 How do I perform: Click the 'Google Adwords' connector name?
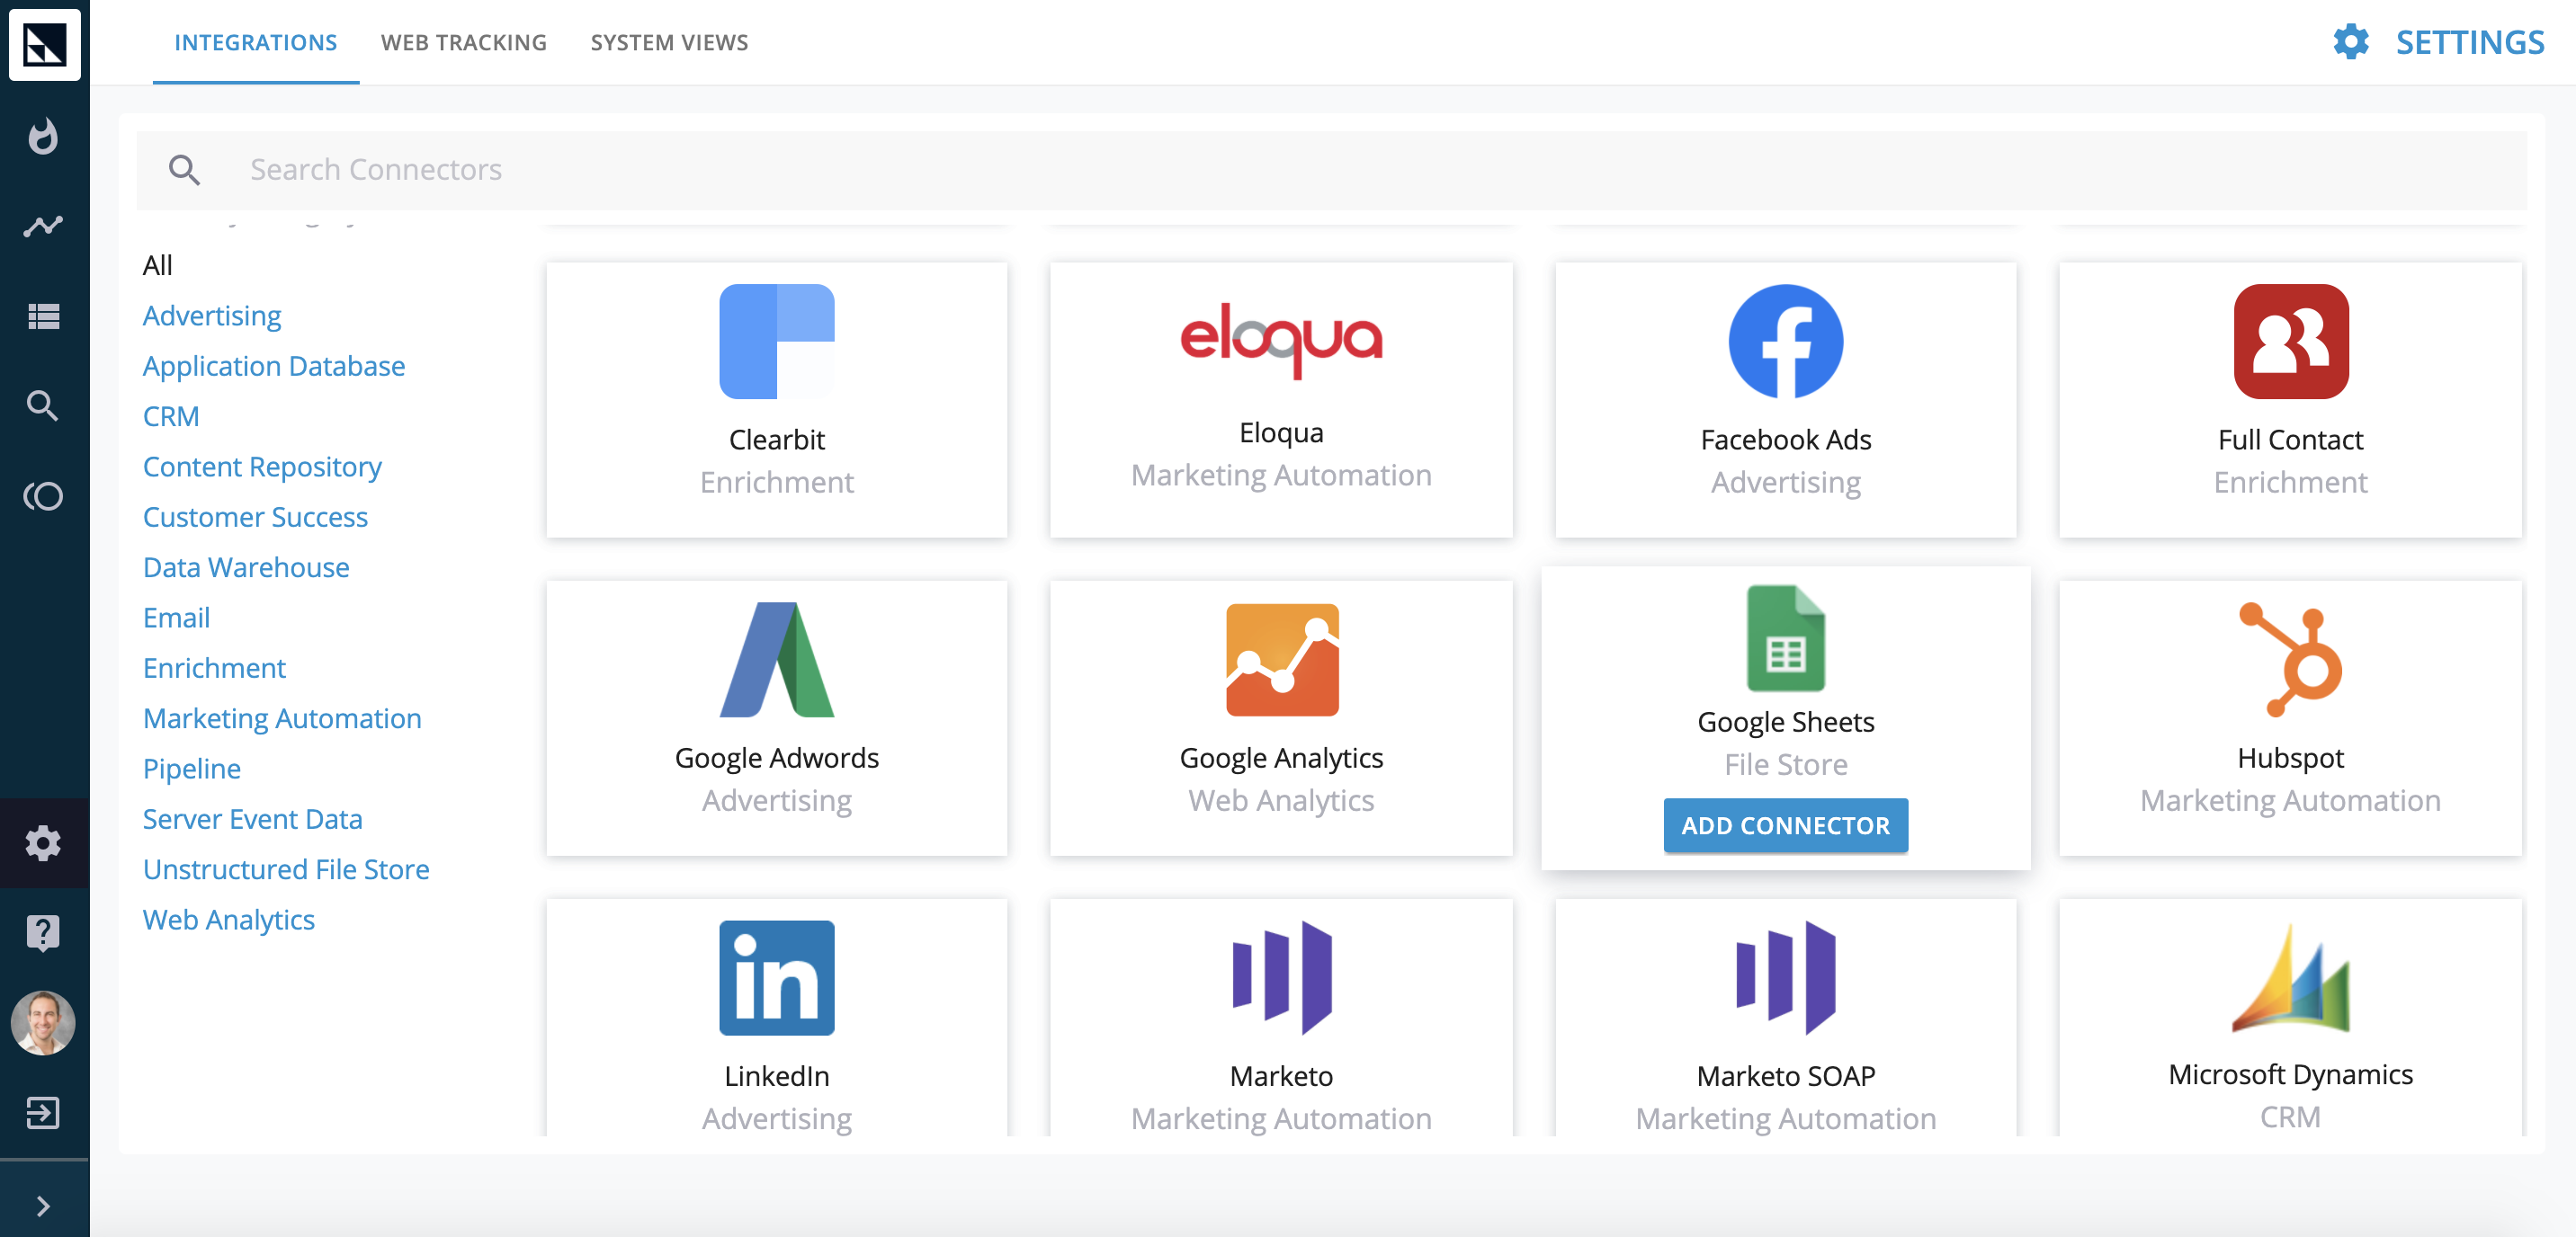pyautogui.click(x=777, y=757)
